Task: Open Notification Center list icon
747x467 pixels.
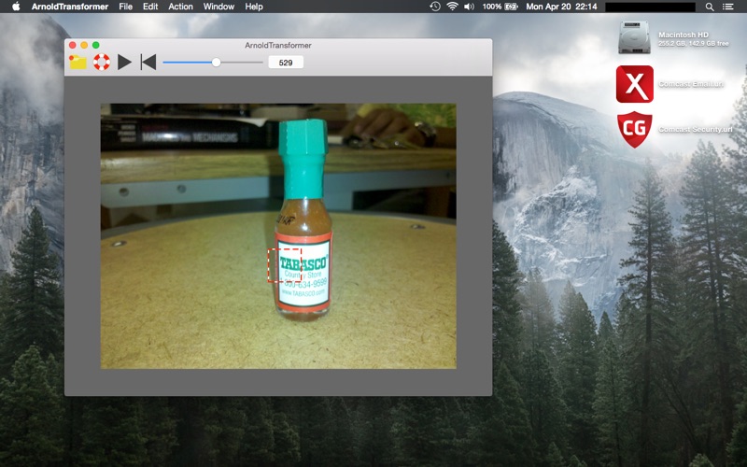Action: (727, 7)
